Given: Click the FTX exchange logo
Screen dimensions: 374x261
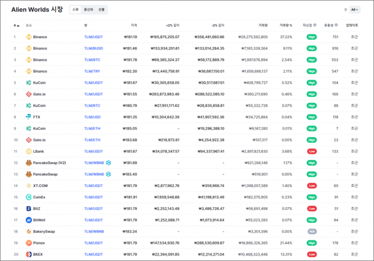Looking at the screenshot, I should pyautogui.click(x=29, y=117).
